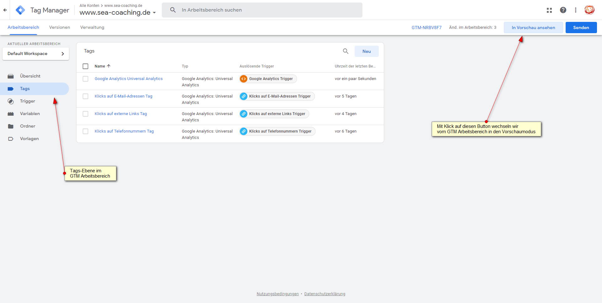Open the help question mark icon
This screenshot has width=602, height=303.
coord(563,10)
